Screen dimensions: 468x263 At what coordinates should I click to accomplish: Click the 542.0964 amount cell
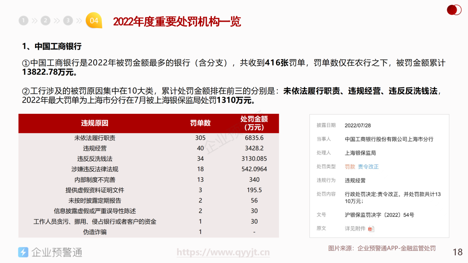point(254,169)
